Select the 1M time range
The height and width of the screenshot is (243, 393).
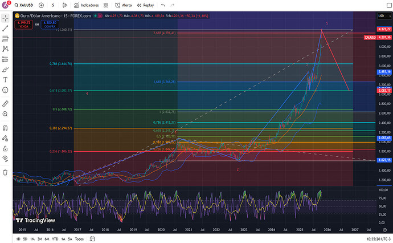pos(32,239)
